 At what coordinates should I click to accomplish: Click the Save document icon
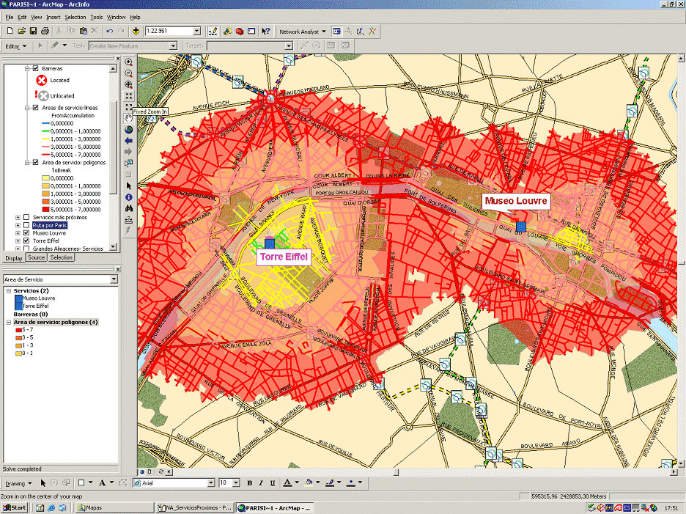34,32
